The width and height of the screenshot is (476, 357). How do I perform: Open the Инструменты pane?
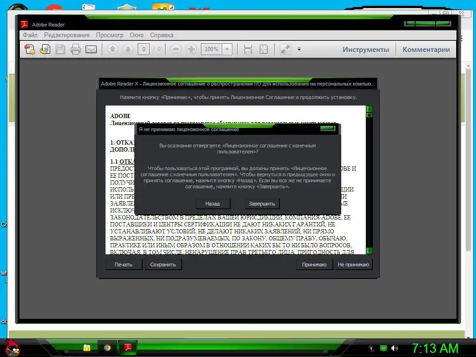coord(365,49)
